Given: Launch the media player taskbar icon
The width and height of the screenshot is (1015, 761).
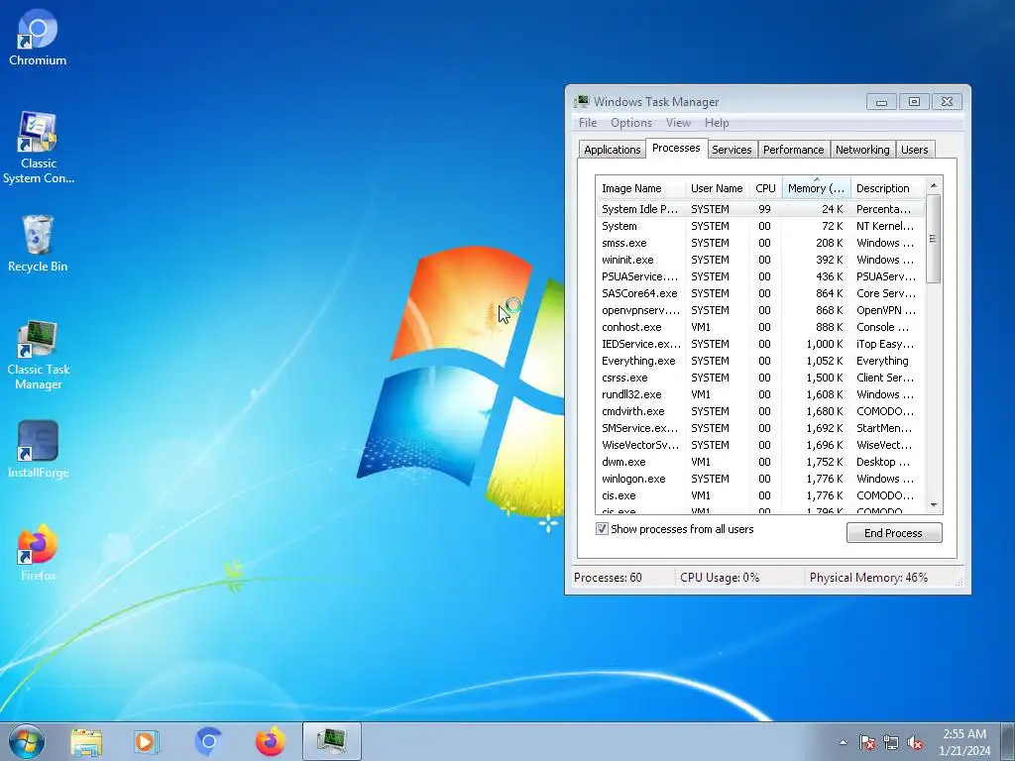Looking at the screenshot, I should [147, 741].
